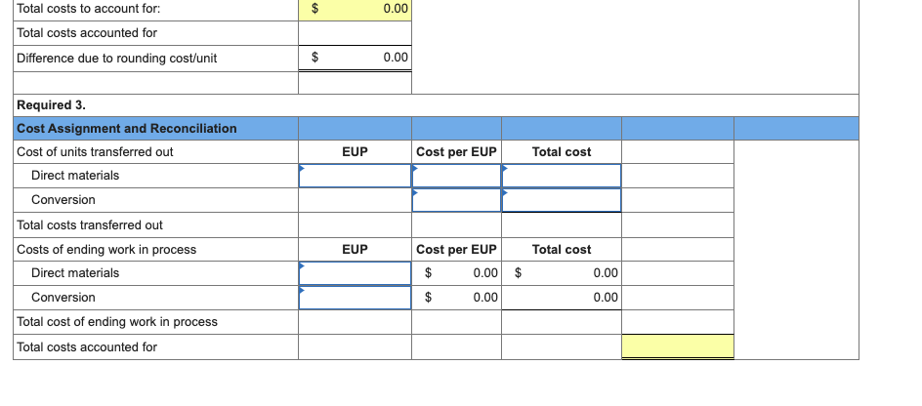Click 'Total cost' header in transferred out row

pos(562,151)
